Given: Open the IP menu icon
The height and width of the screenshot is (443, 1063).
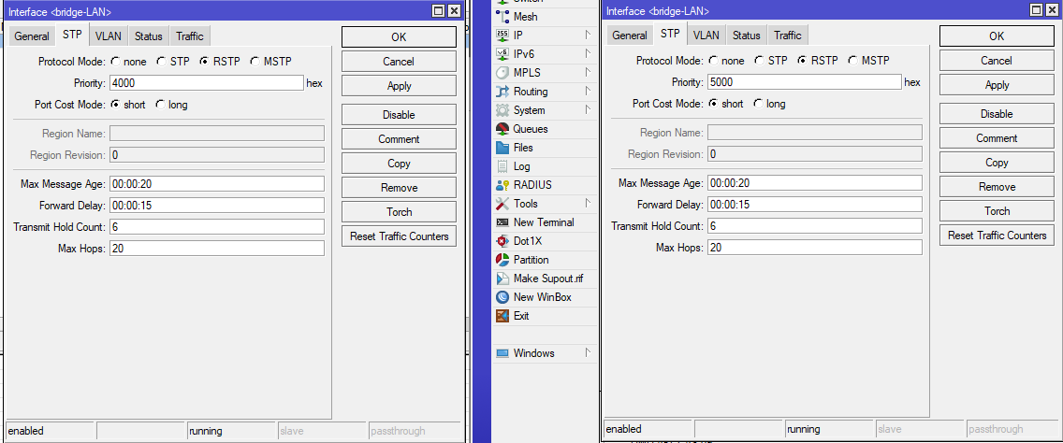Looking at the screenshot, I should point(502,36).
